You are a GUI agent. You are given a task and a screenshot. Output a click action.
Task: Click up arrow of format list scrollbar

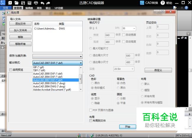pos(81,68)
